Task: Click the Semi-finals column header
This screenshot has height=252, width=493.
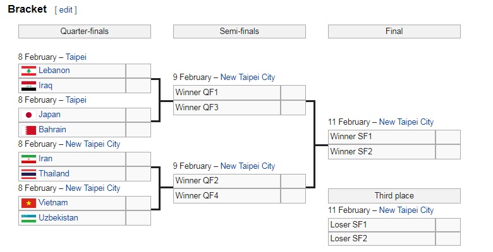Action: [x=240, y=31]
